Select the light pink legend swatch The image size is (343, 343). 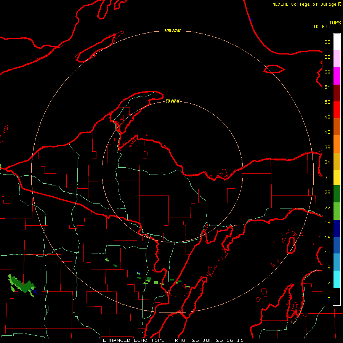click(337, 58)
